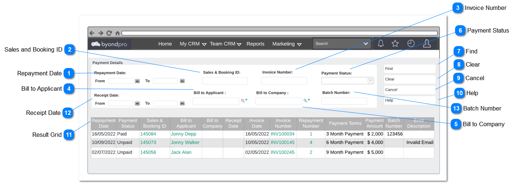
Task: Open repayment number 4 link
Action: click(311, 142)
